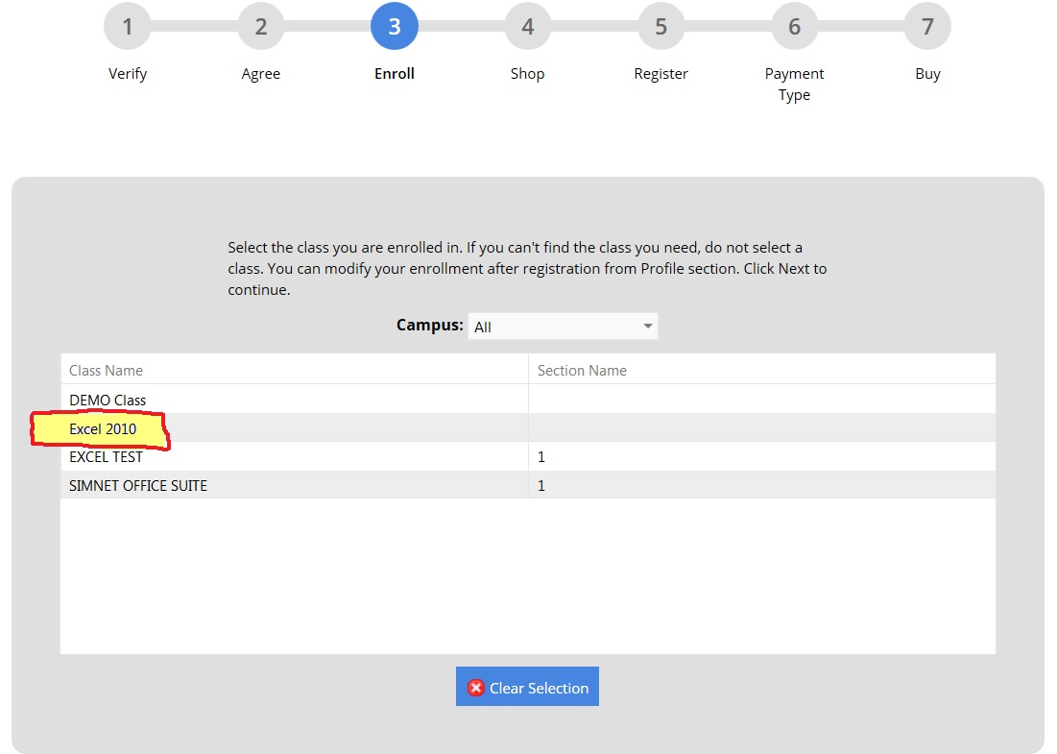Click the Buy step label
Image resolution: width=1057 pixels, height=754 pixels.
pos(927,74)
